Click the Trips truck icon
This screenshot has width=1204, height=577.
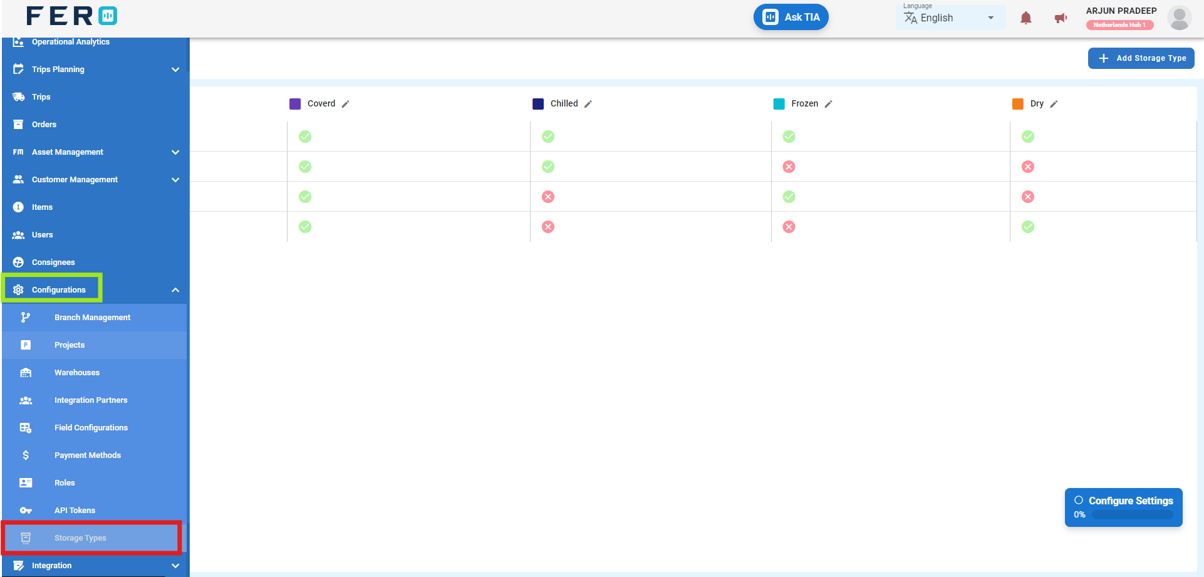[x=18, y=96]
